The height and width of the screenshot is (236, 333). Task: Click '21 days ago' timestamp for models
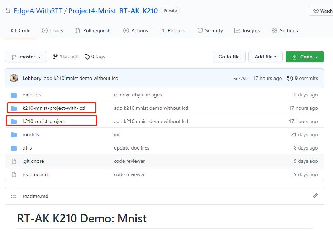coord(304,134)
